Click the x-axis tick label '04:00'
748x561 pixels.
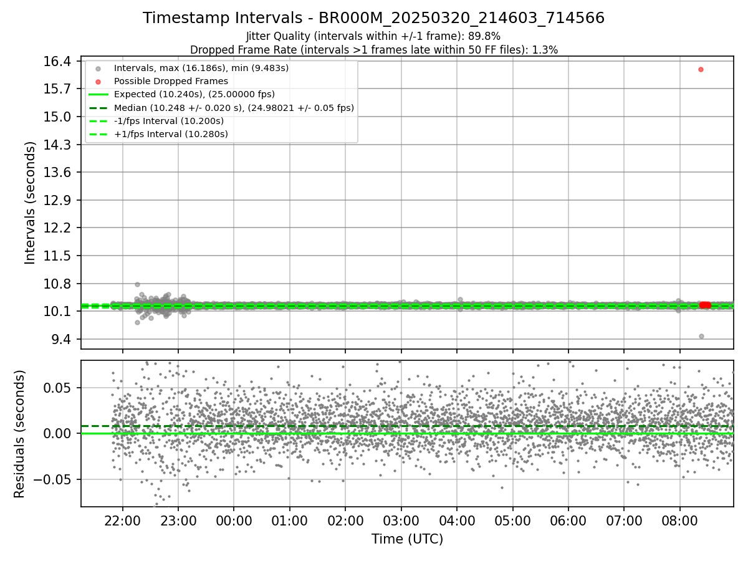pyautogui.click(x=457, y=520)
